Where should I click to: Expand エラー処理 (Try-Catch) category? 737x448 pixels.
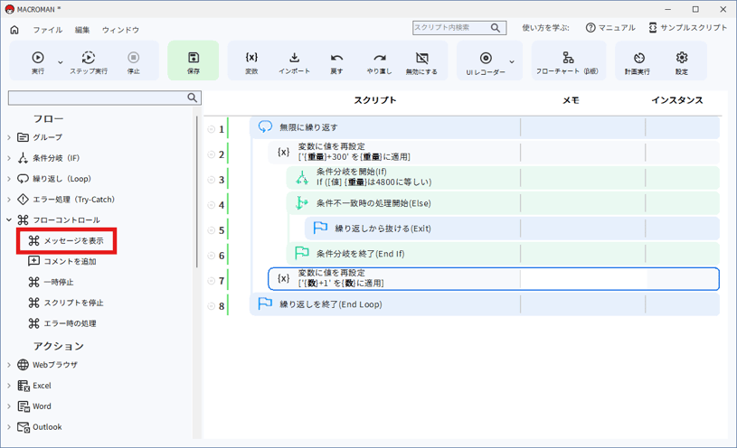9,200
